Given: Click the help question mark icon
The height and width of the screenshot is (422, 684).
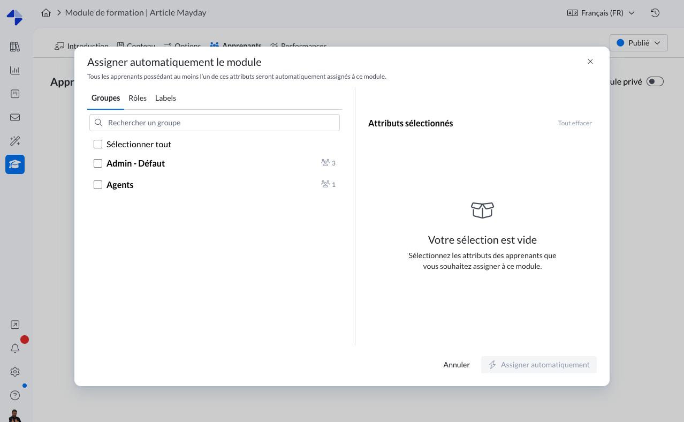Looking at the screenshot, I should pyautogui.click(x=15, y=395).
